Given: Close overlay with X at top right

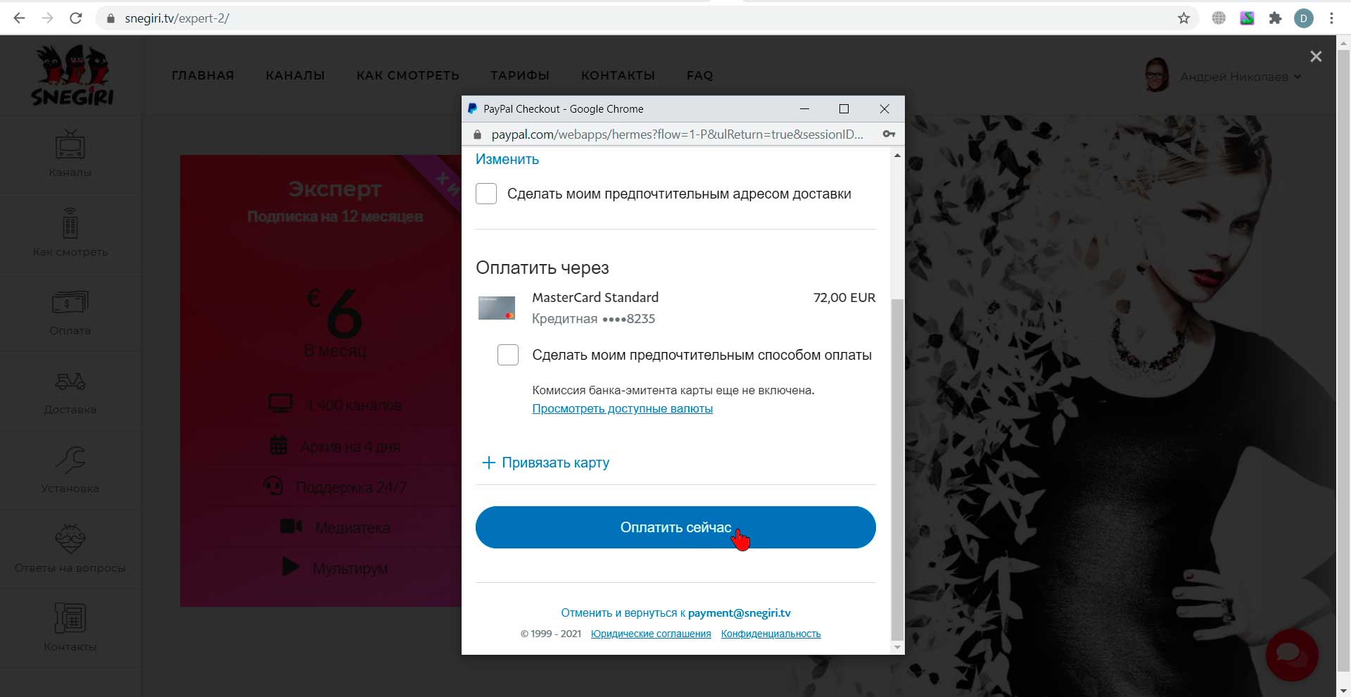Looking at the screenshot, I should [x=1316, y=56].
